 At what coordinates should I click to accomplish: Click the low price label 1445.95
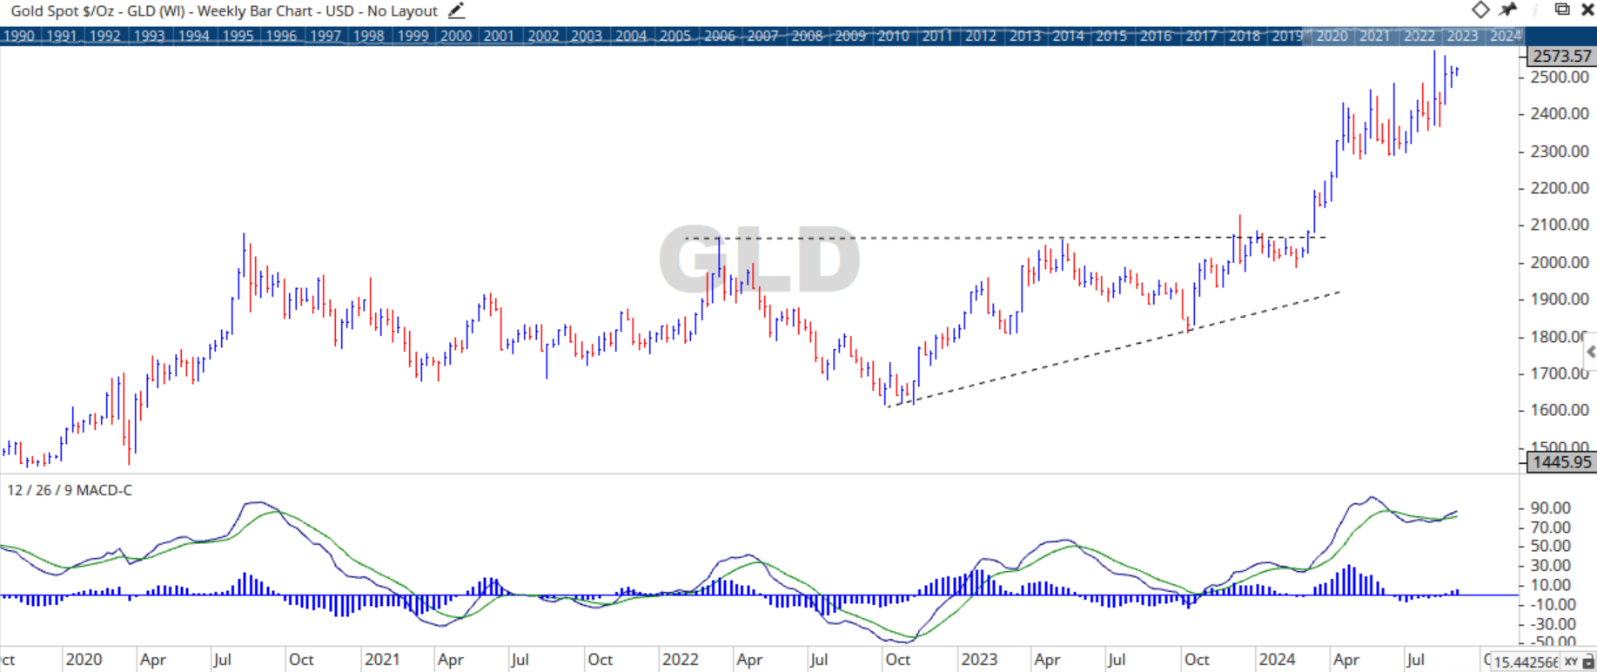pyautogui.click(x=1561, y=462)
